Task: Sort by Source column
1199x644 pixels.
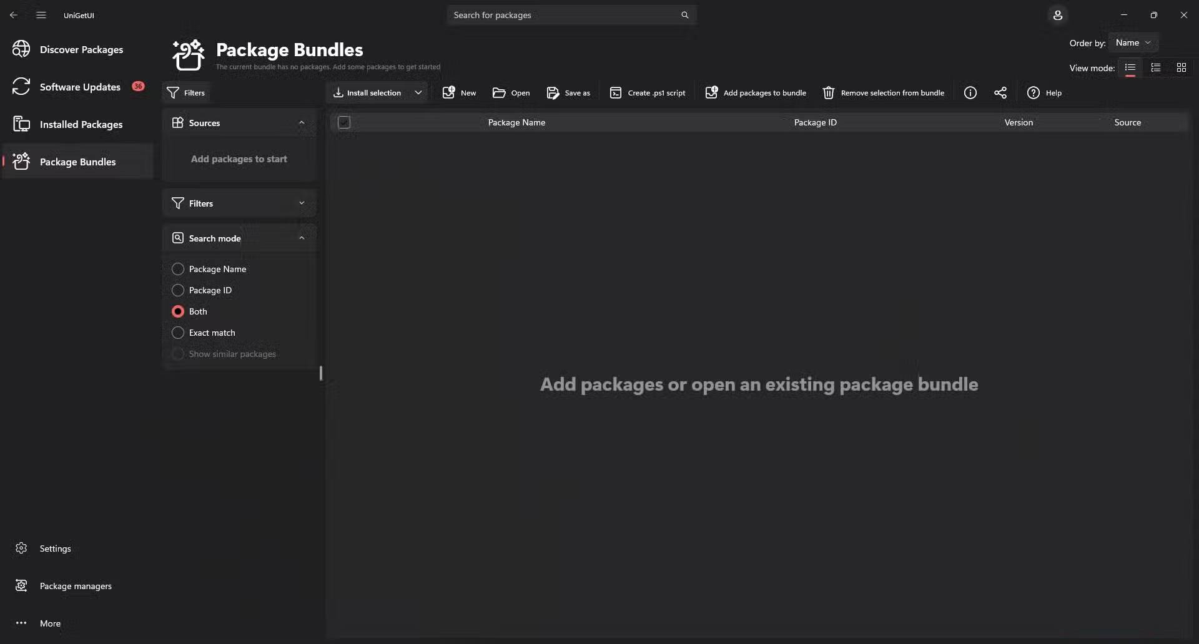Action: pyautogui.click(x=1128, y=122)
